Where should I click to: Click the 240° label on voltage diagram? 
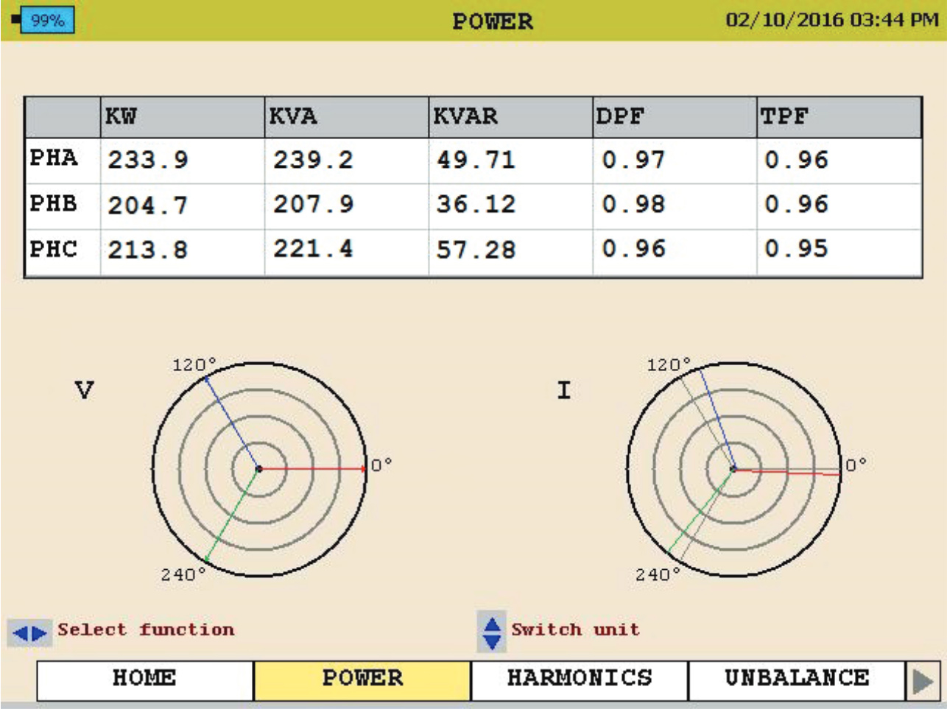tap(184, 574)
